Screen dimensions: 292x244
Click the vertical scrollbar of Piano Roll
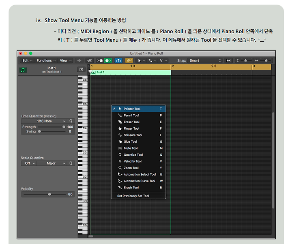coord(273,160)
